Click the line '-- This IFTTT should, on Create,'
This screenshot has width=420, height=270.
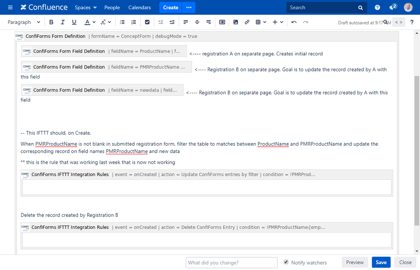(56, 133)
